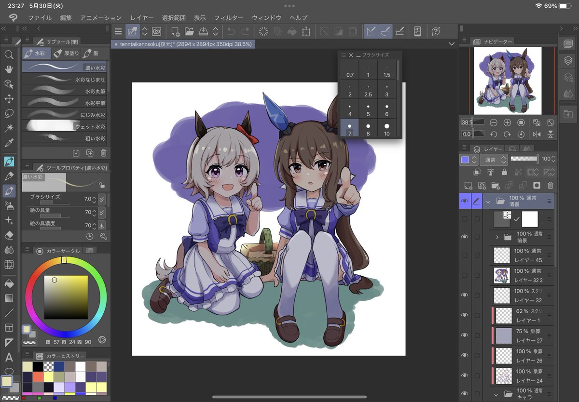Select 水彩なじませ brush

(x=65, y=79)
